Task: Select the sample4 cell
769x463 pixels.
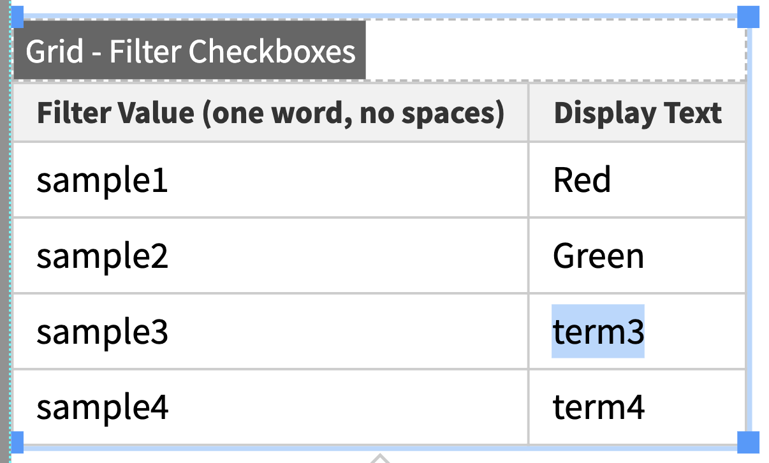Action: click(x=271, y=407)
